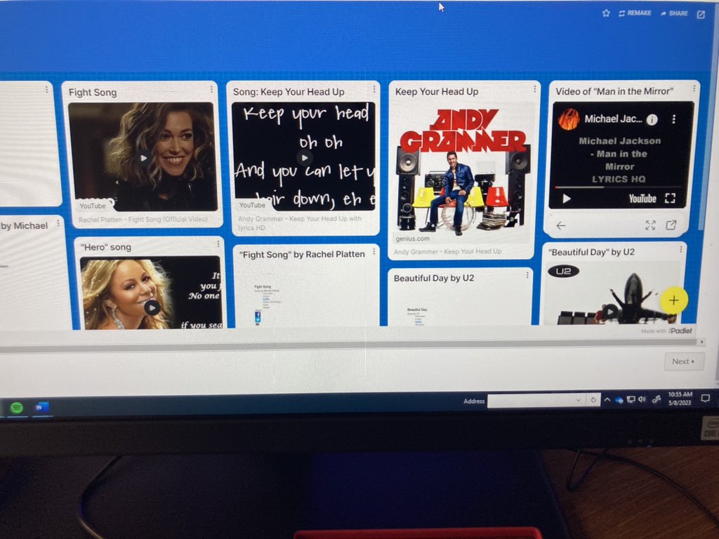Click the Michael Jackson channel avatar

[569, 119]
